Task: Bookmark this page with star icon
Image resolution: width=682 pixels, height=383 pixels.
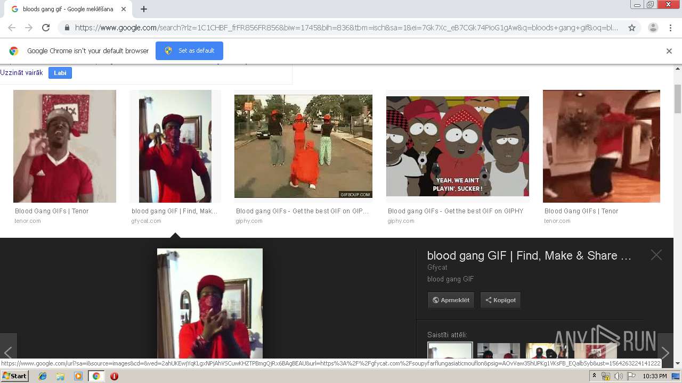Action: [632, 28]
